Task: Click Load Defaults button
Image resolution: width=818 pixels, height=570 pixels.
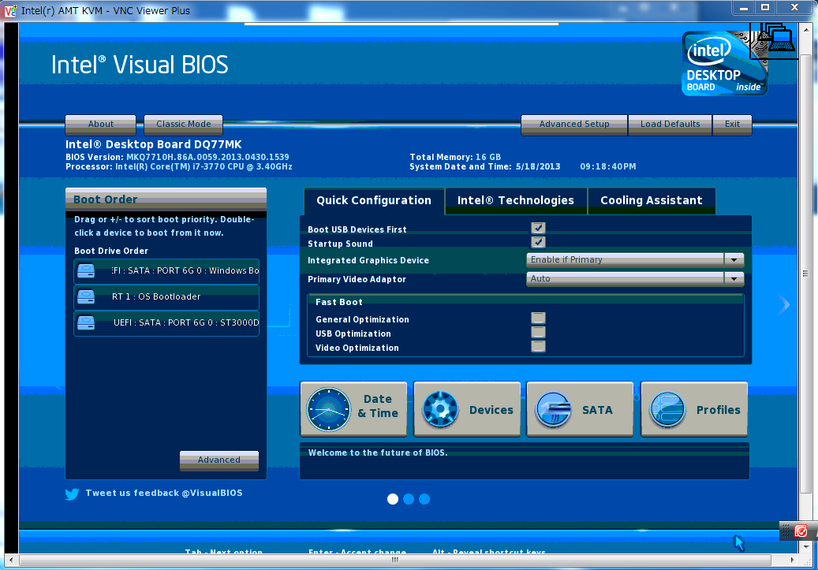Action: pos(670,124)
